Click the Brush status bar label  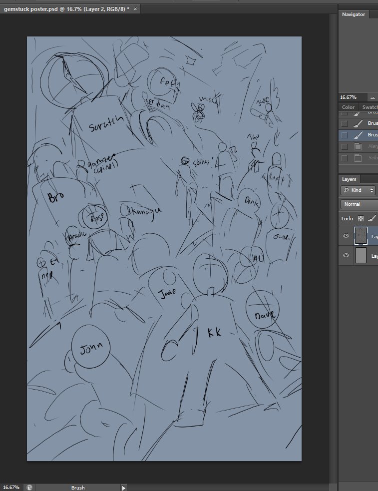[x=77, y=488]
